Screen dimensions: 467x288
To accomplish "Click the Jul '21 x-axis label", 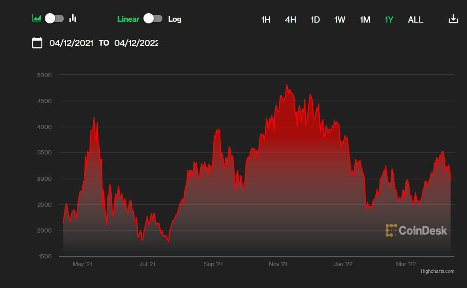I will pyautogui.click(x=147, y=264).
